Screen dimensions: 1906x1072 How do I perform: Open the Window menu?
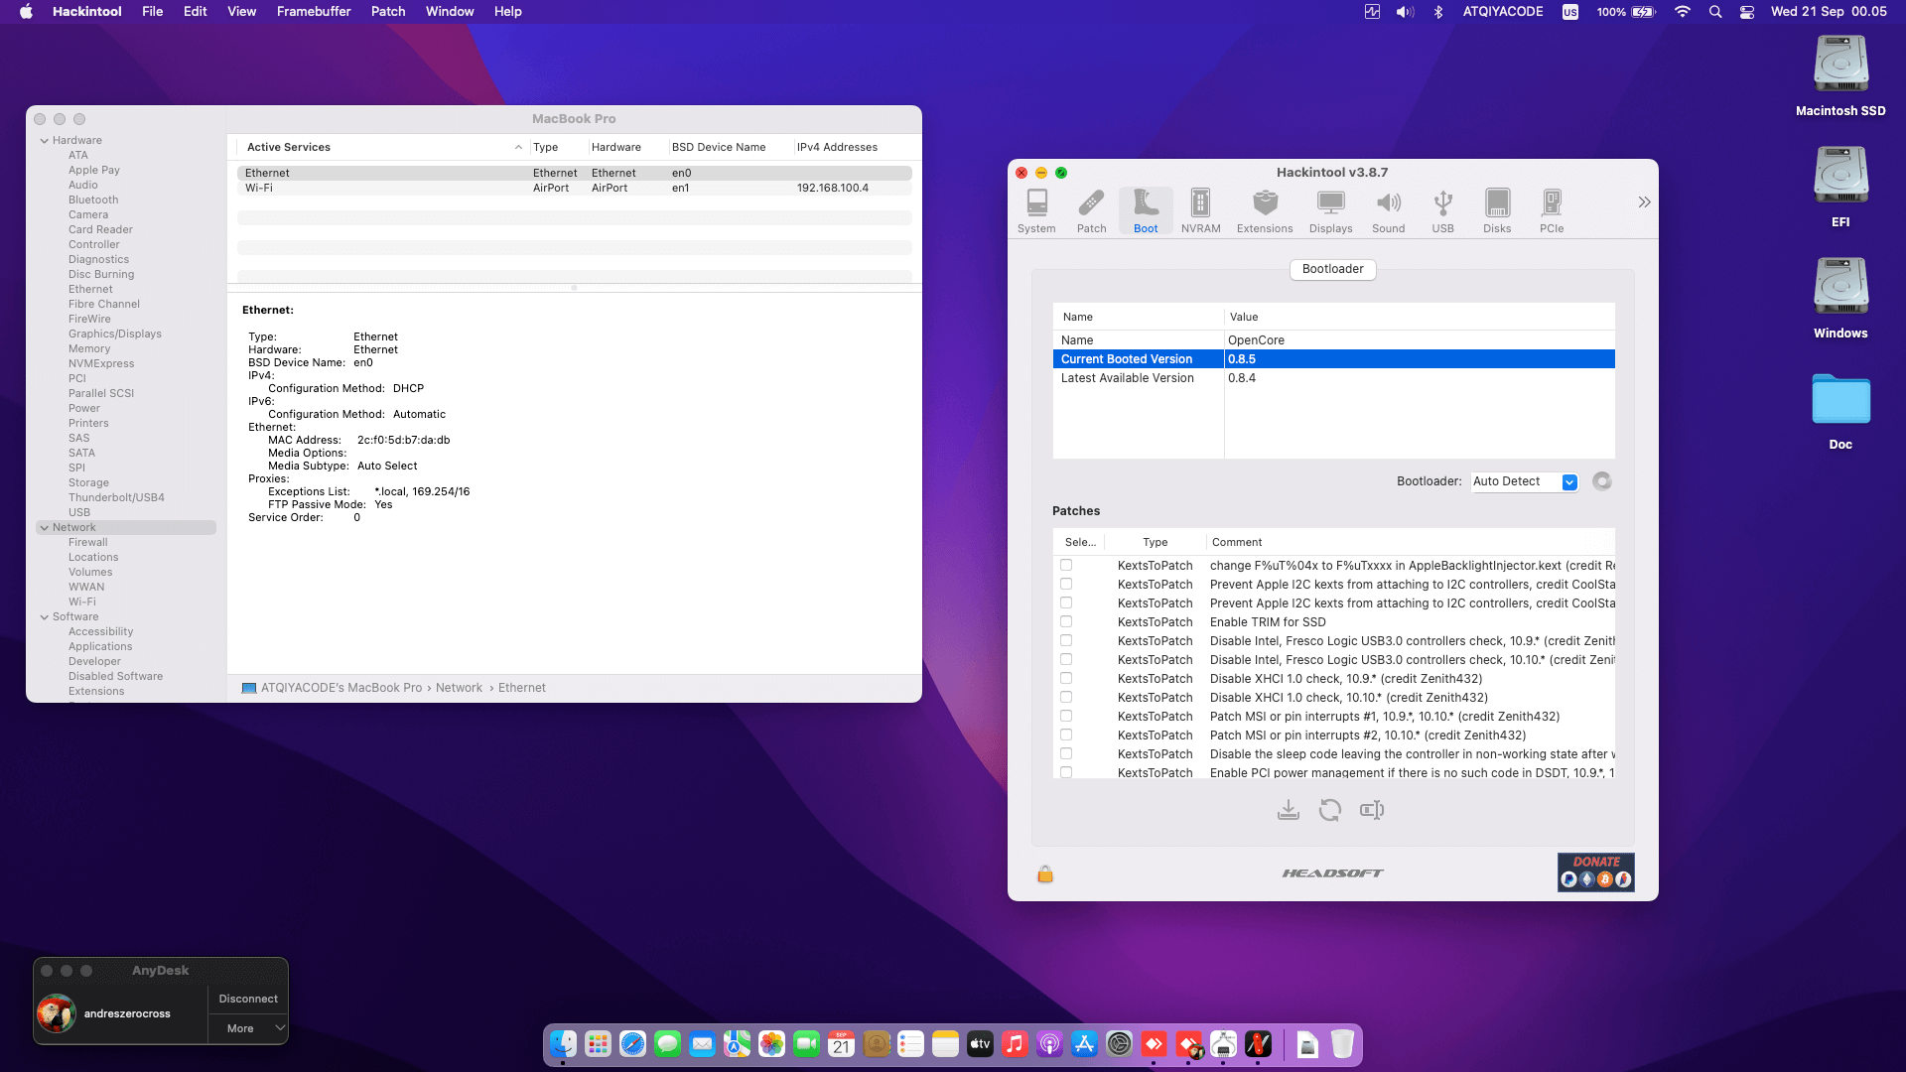coord(450,12)
